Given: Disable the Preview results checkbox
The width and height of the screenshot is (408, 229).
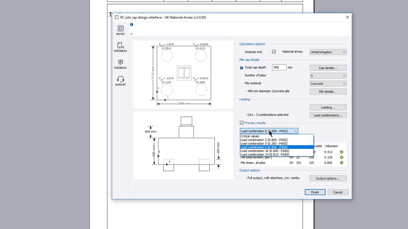Looking at the screenshot, I should point(242,123).
